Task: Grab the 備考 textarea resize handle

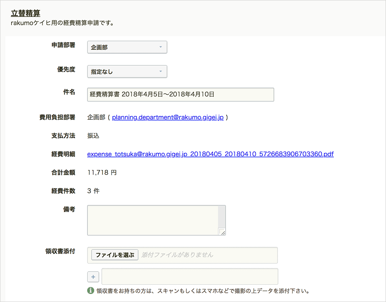Action: (x=222, y=232)
